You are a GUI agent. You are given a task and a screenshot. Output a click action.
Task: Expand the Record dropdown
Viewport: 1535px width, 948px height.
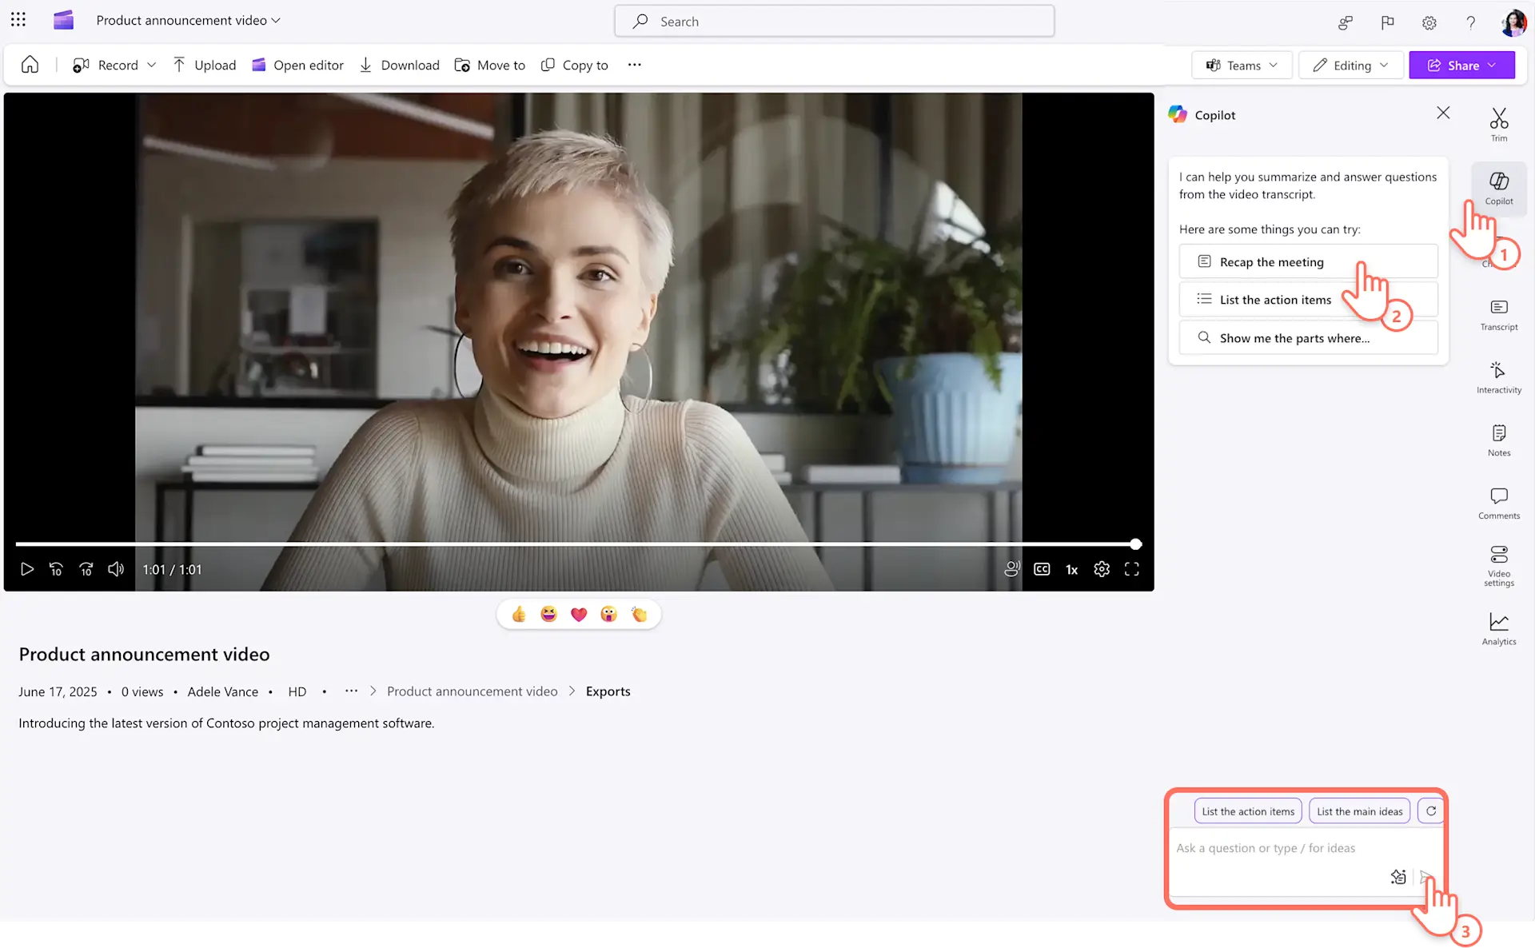point(151,65)
